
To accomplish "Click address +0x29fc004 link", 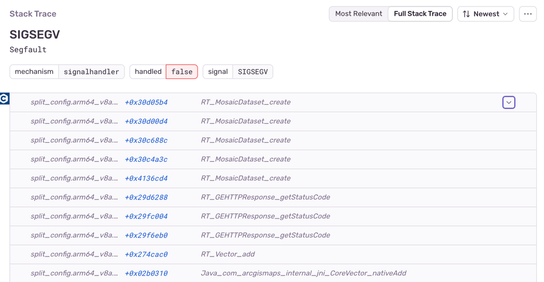I will 146,216.
